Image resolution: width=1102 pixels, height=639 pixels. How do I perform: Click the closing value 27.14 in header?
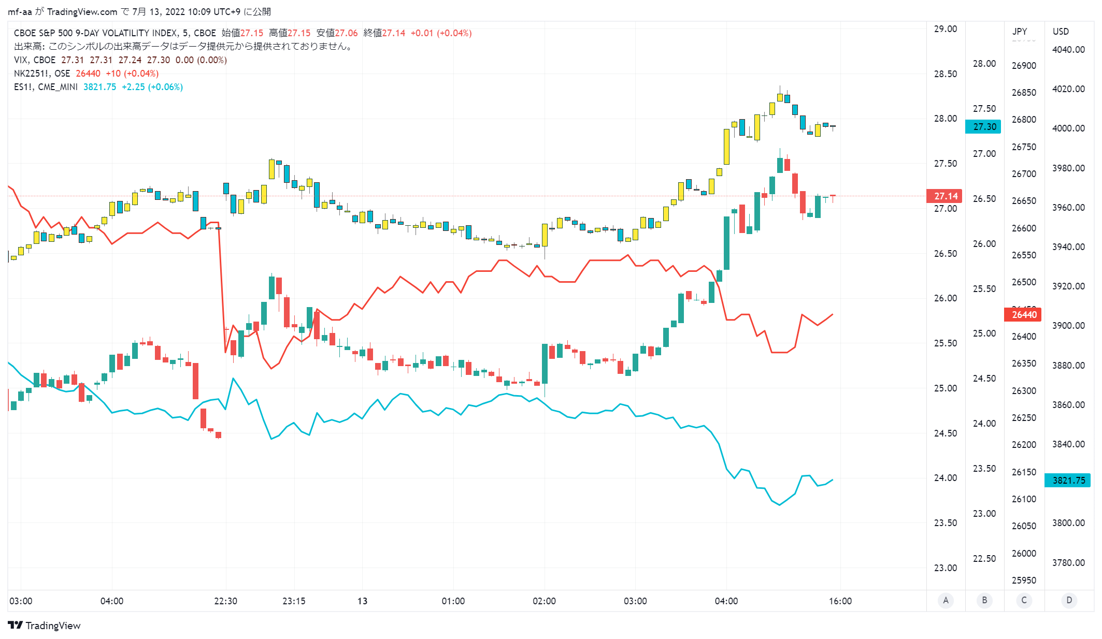pyautogui.click(x=393, y=33)
